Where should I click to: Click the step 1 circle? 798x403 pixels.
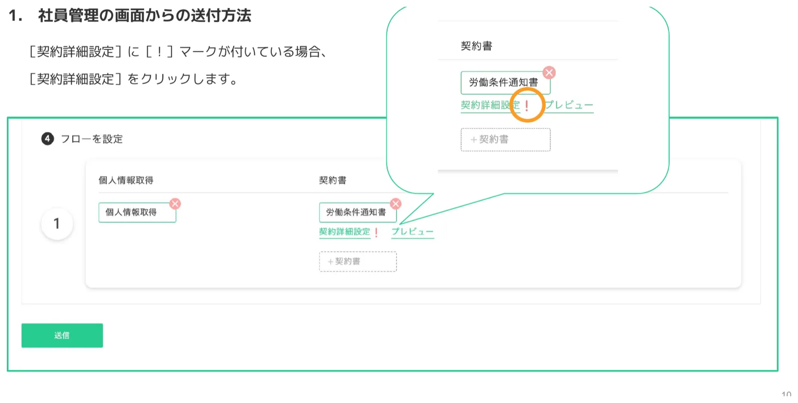click(x=57, y=223)
